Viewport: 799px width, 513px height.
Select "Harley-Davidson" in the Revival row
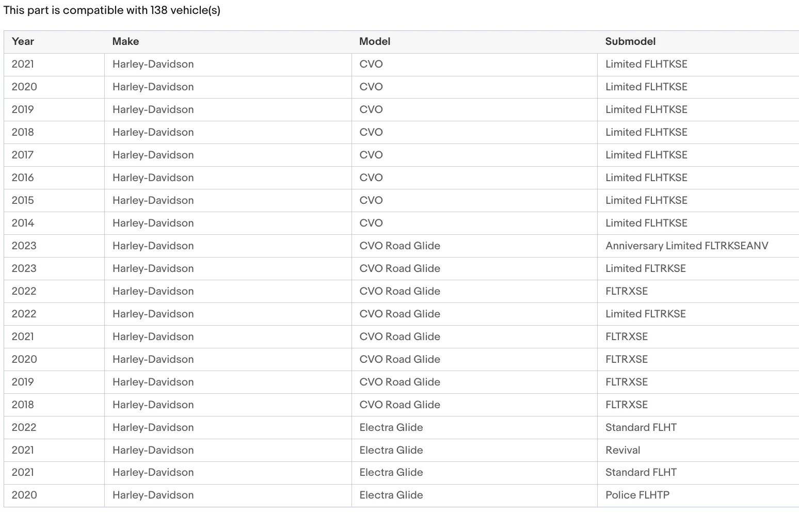point(153,450)
